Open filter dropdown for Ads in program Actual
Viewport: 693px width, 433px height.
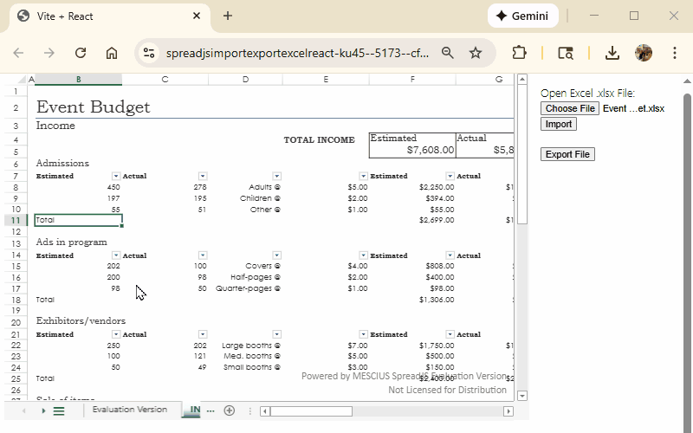click(x=203, y=255)
